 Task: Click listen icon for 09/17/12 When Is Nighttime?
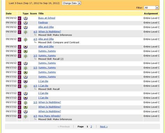[x=25, y=112]
